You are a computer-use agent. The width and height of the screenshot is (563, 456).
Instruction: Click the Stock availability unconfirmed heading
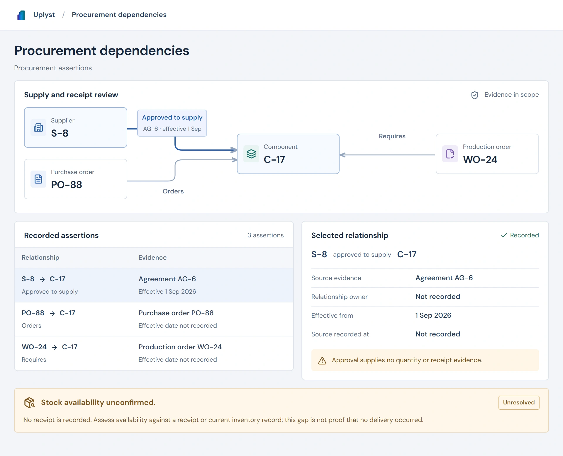(x=98, y=402)
